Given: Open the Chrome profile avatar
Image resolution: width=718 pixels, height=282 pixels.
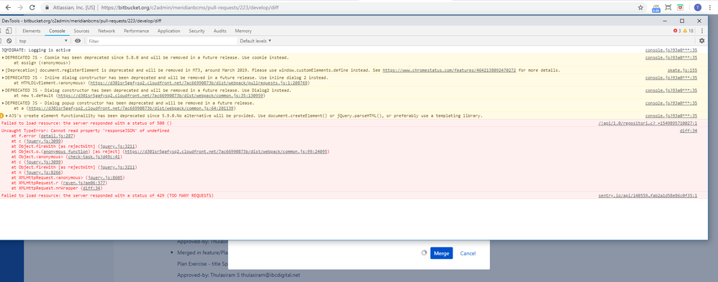Looking at the screenshot, I should tap(697, 8).
